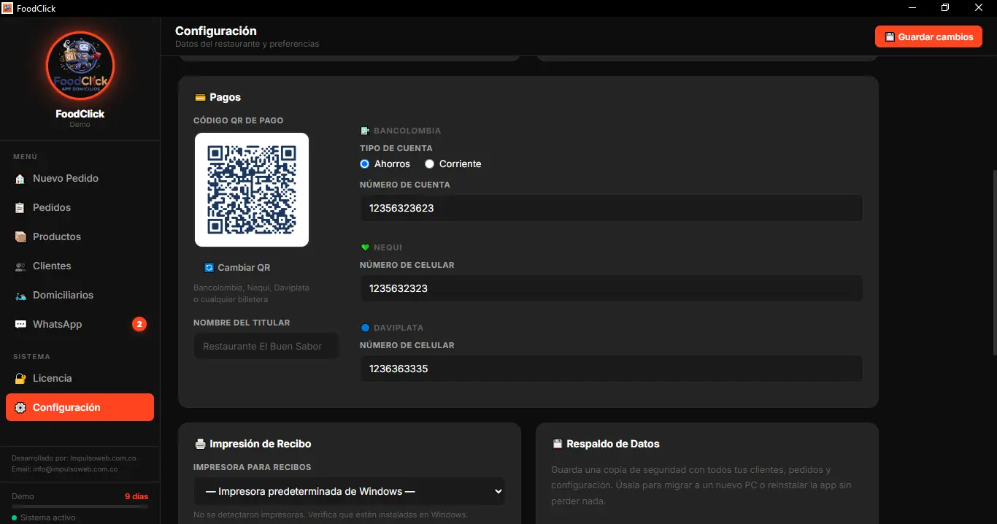Click the Nombre del titular field
Viewport: 997px width, 524px height.
[x=266, y=346]
